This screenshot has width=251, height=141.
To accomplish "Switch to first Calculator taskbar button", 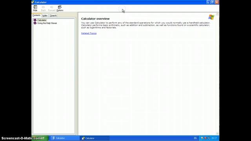I will click(x=65, y=138).
